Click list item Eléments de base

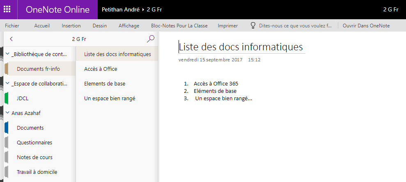[x=215, y=91]
